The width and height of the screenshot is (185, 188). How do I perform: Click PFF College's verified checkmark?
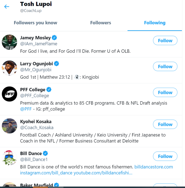click(49, 90)
